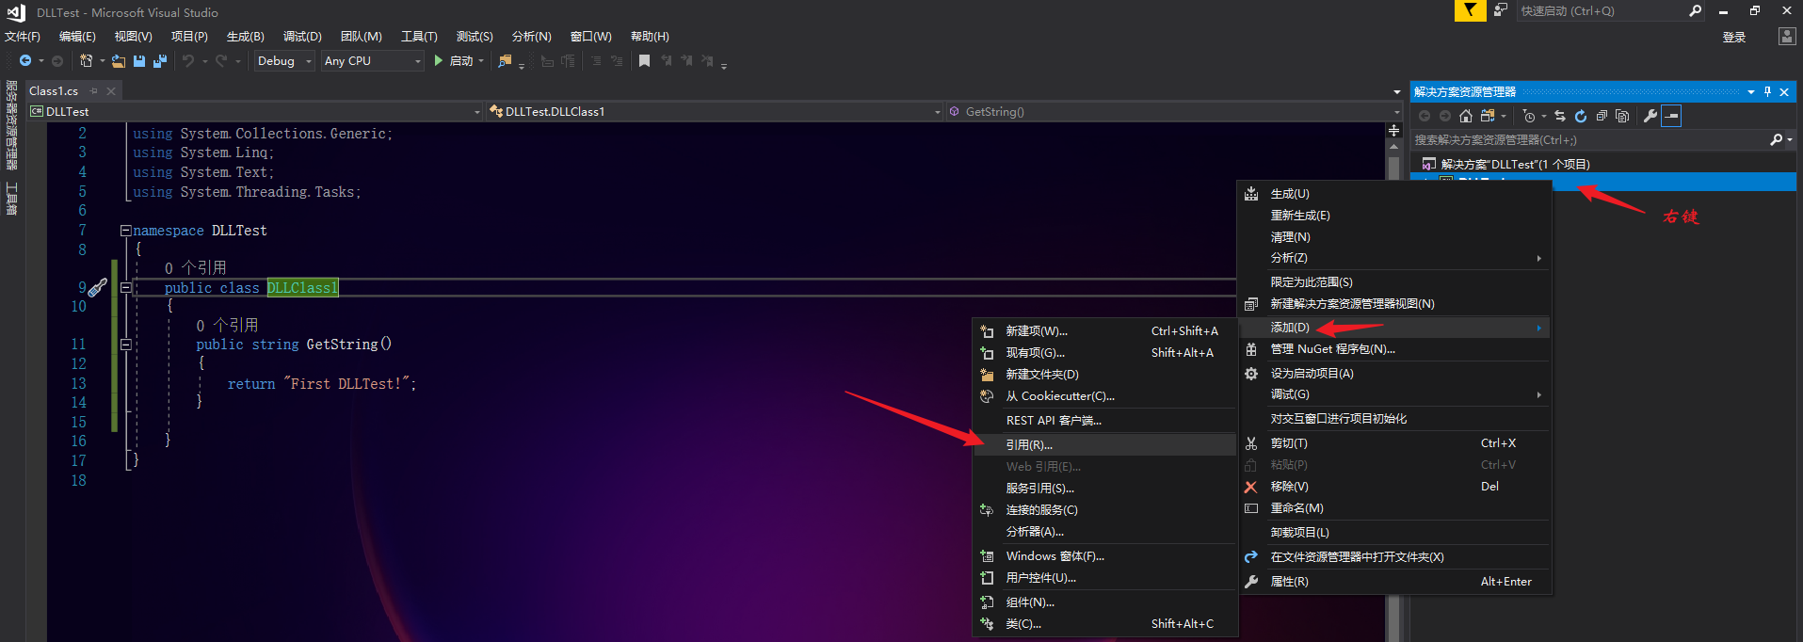
Task: Click the Open File toolbar icon
Action: pyautogui.click(x=119, y=60)
